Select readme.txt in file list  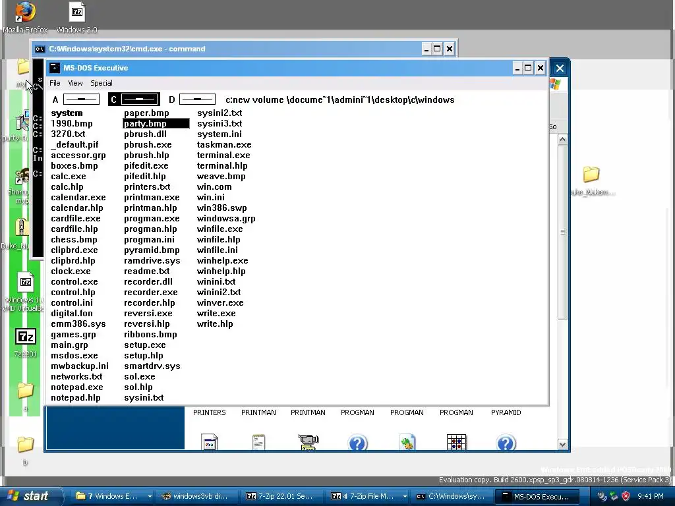[147, 271]
